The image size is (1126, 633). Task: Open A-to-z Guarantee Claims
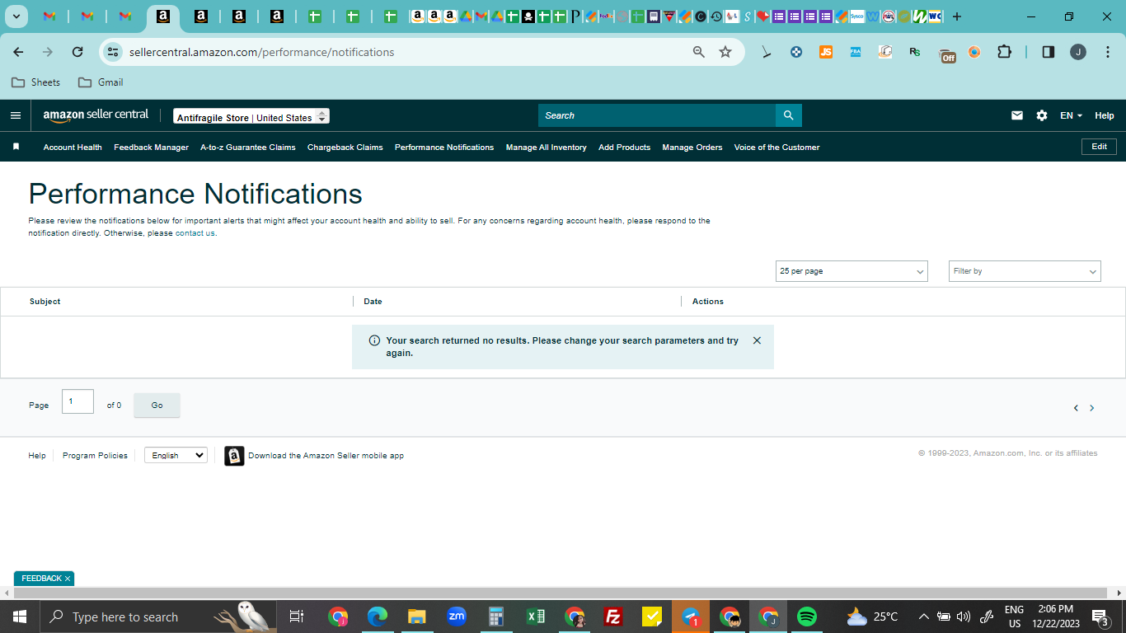(x=248, y=148)
